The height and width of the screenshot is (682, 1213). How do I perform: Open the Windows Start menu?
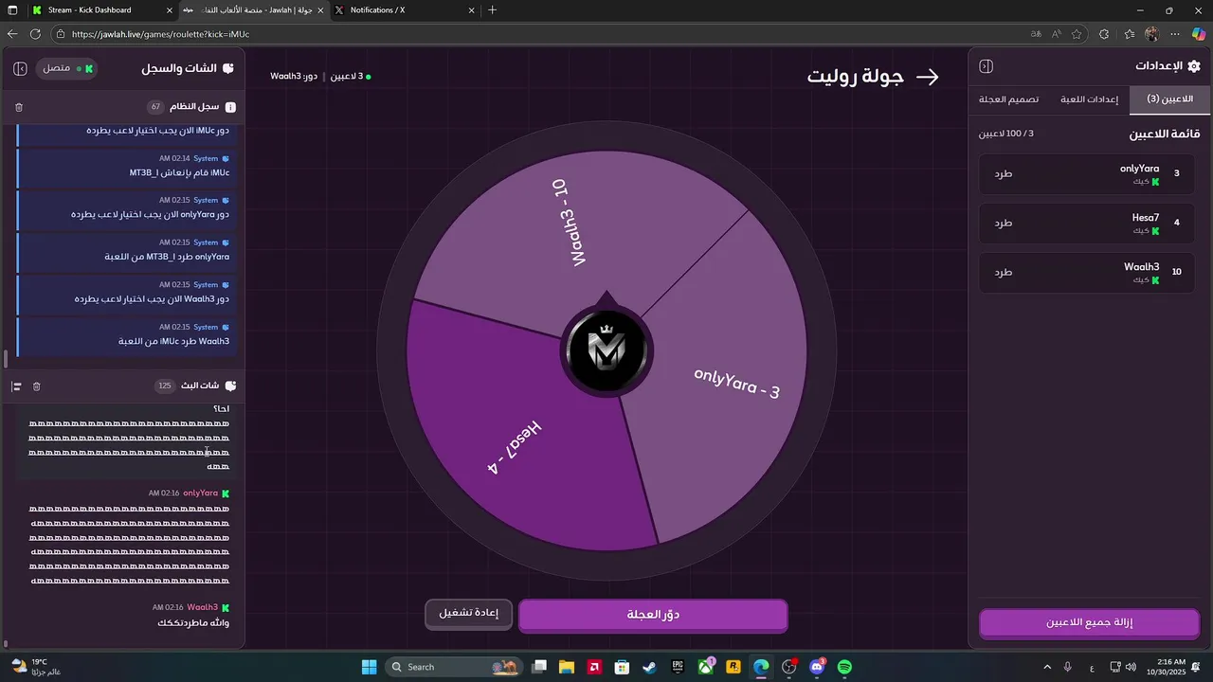[x=369, y=667]
